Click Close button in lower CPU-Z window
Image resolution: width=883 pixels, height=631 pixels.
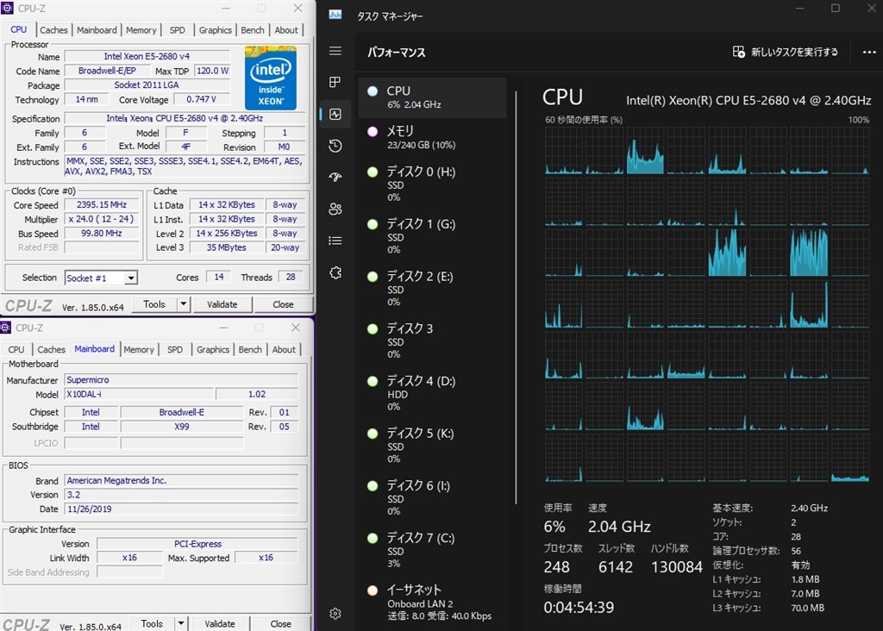[x=281, y=624]
